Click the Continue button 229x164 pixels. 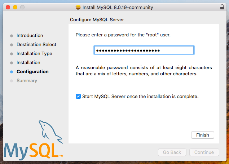(204, 152)
